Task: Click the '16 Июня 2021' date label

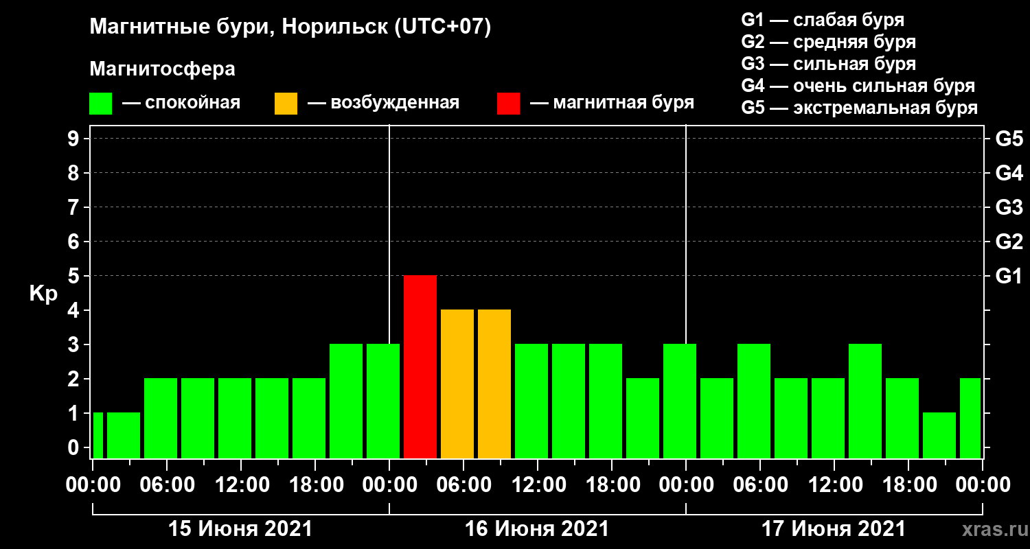Action: pos(537,529)
